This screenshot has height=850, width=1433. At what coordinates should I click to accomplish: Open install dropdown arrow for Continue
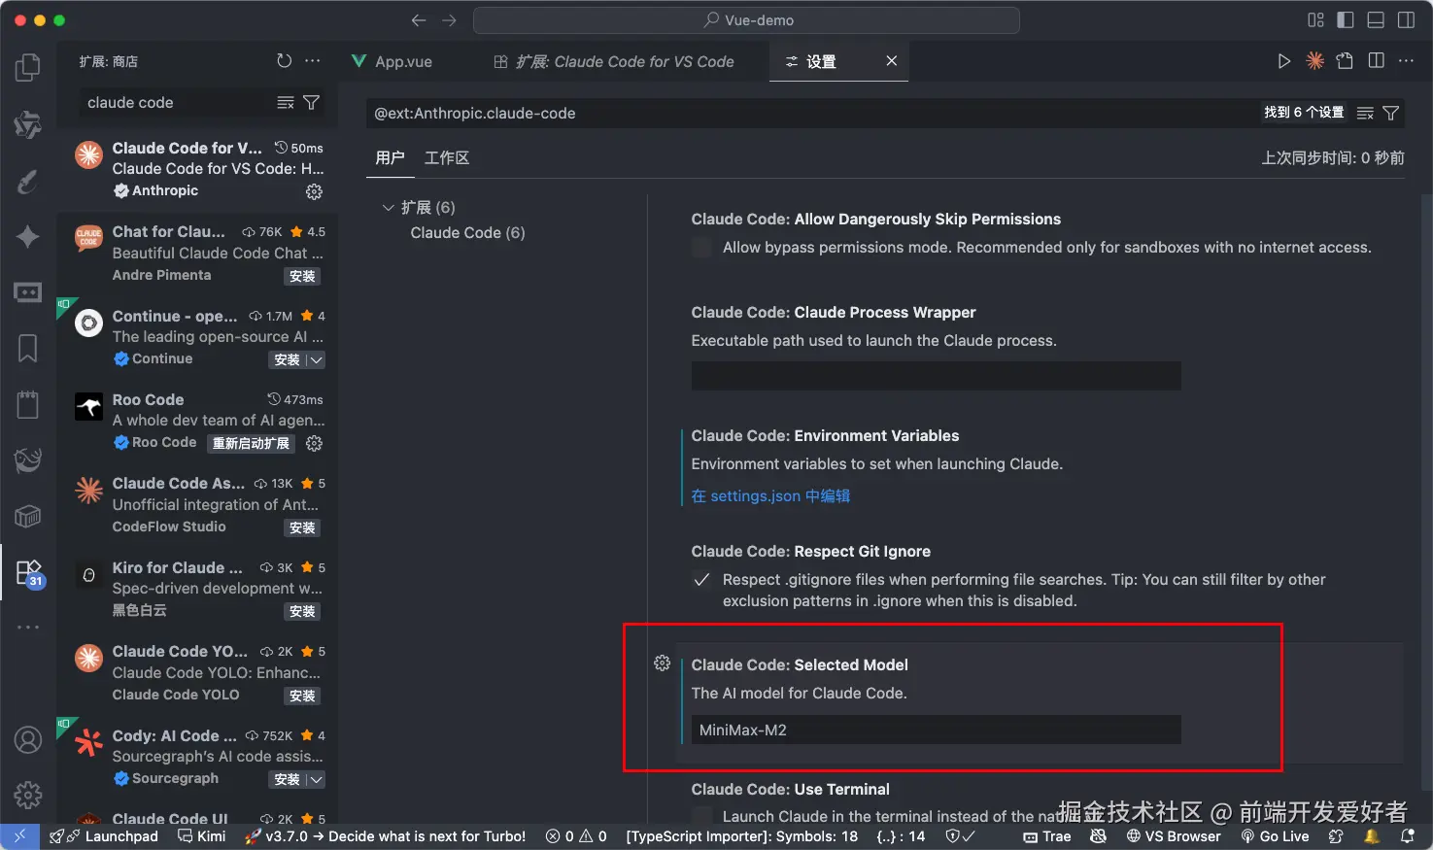[316, 359]
